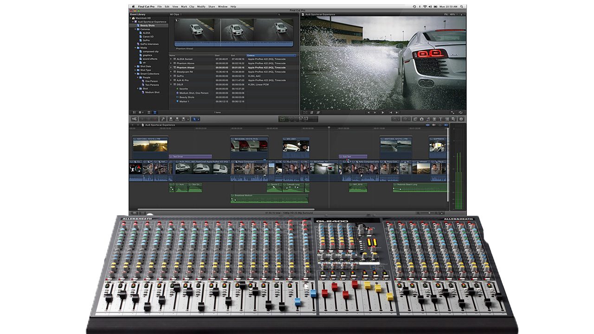The image size is (594, 334).
Task: Expand the Shot Date folder
Action: [x=136, y=66]
